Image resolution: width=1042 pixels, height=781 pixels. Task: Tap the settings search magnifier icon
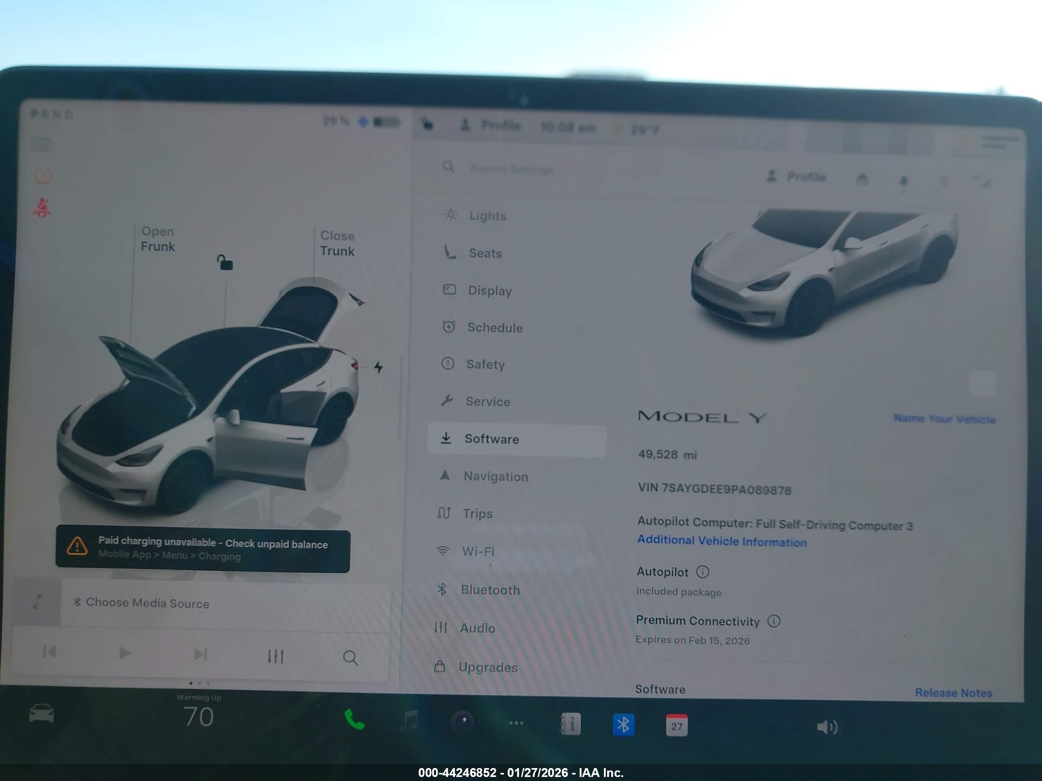pos(448,167)
